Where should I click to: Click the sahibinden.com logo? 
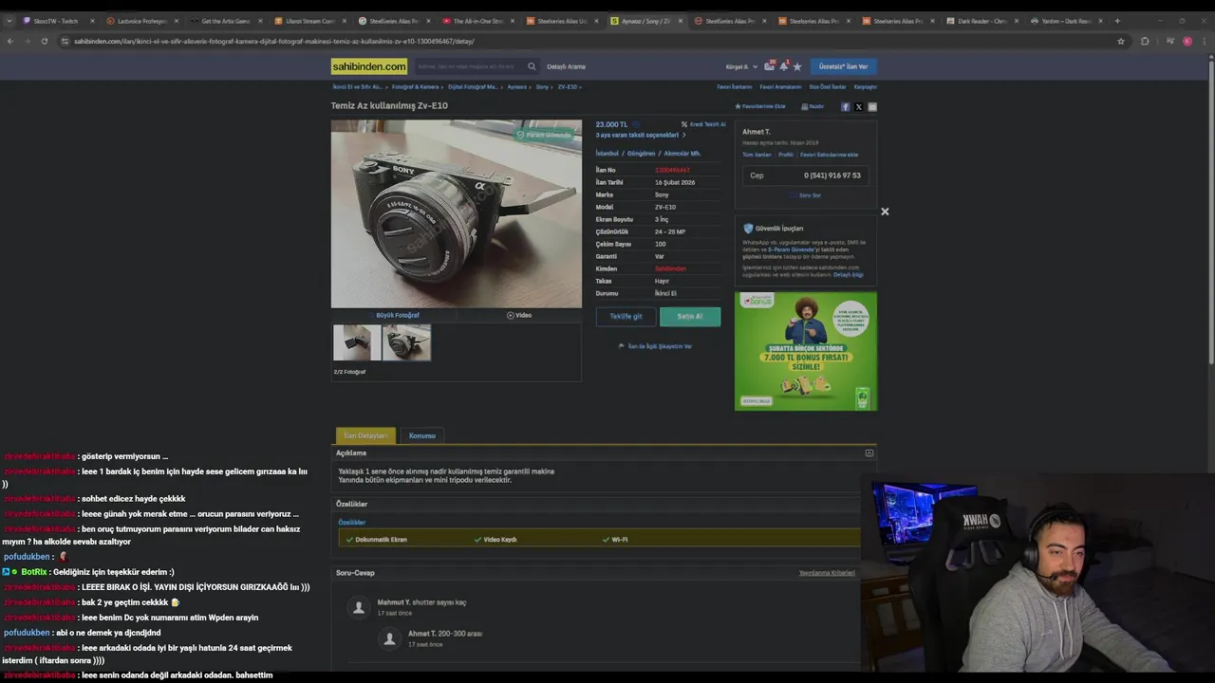(x=369, y=66)
